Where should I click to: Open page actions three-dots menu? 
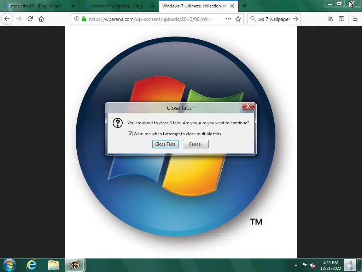pos(228,19)
